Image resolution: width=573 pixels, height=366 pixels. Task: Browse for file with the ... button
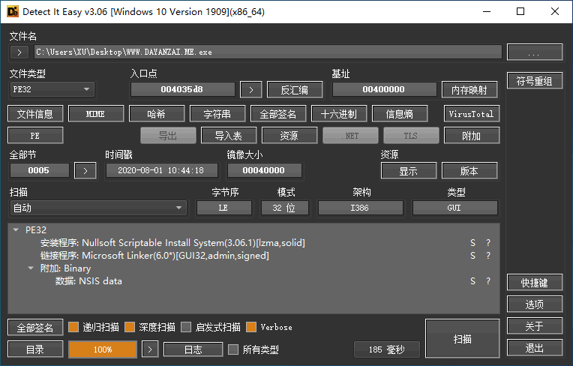535,52
